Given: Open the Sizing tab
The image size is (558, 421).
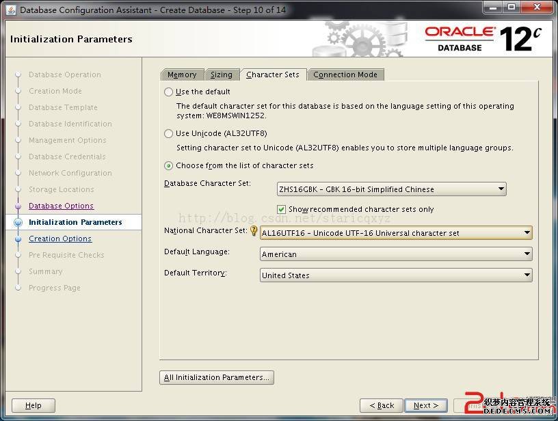Looking at the screenshot, I should (x=221, y=74).
